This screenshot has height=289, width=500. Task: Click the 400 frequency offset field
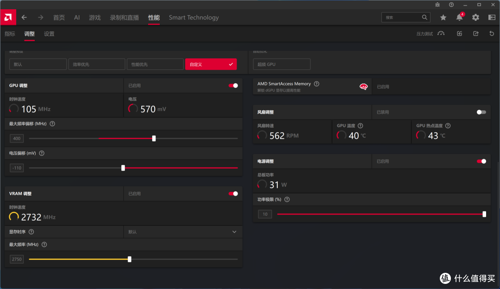pyautogui.click(x=17, y=138)
